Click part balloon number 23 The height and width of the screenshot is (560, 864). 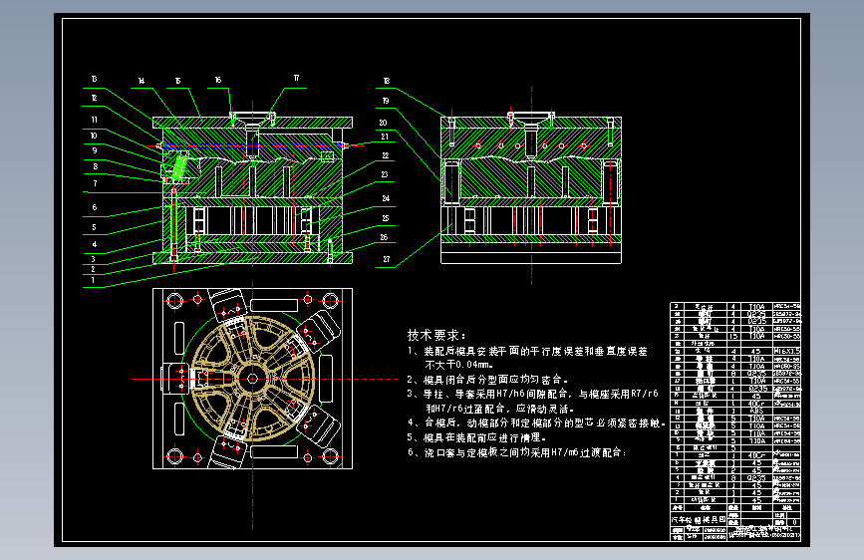click(x=384, y=174)
